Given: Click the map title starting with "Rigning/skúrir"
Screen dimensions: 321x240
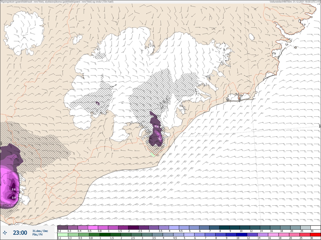Looking at the screenshot, I should [57, 2].
